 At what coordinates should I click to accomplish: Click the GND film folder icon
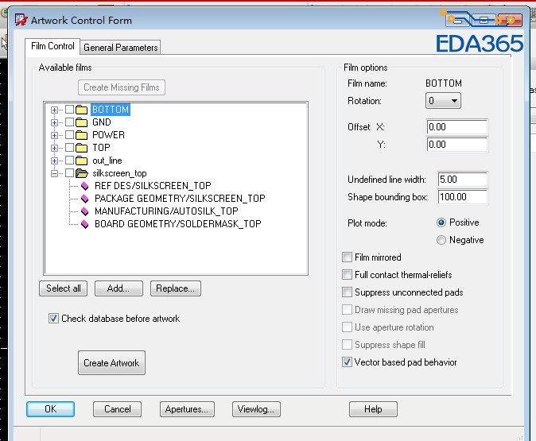pos(81,122)
